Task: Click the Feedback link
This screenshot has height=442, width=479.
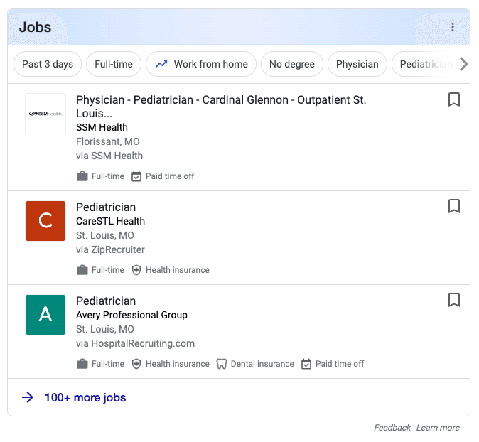Action: tap(392, 428)
